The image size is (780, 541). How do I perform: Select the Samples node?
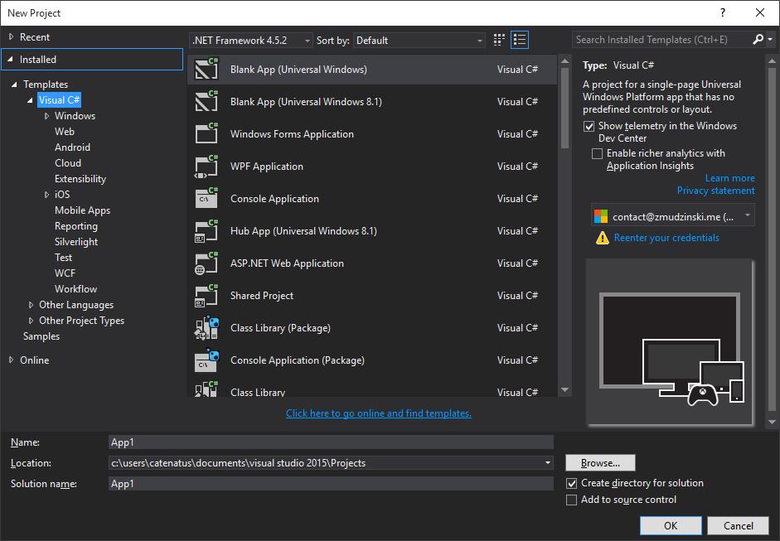41,336
